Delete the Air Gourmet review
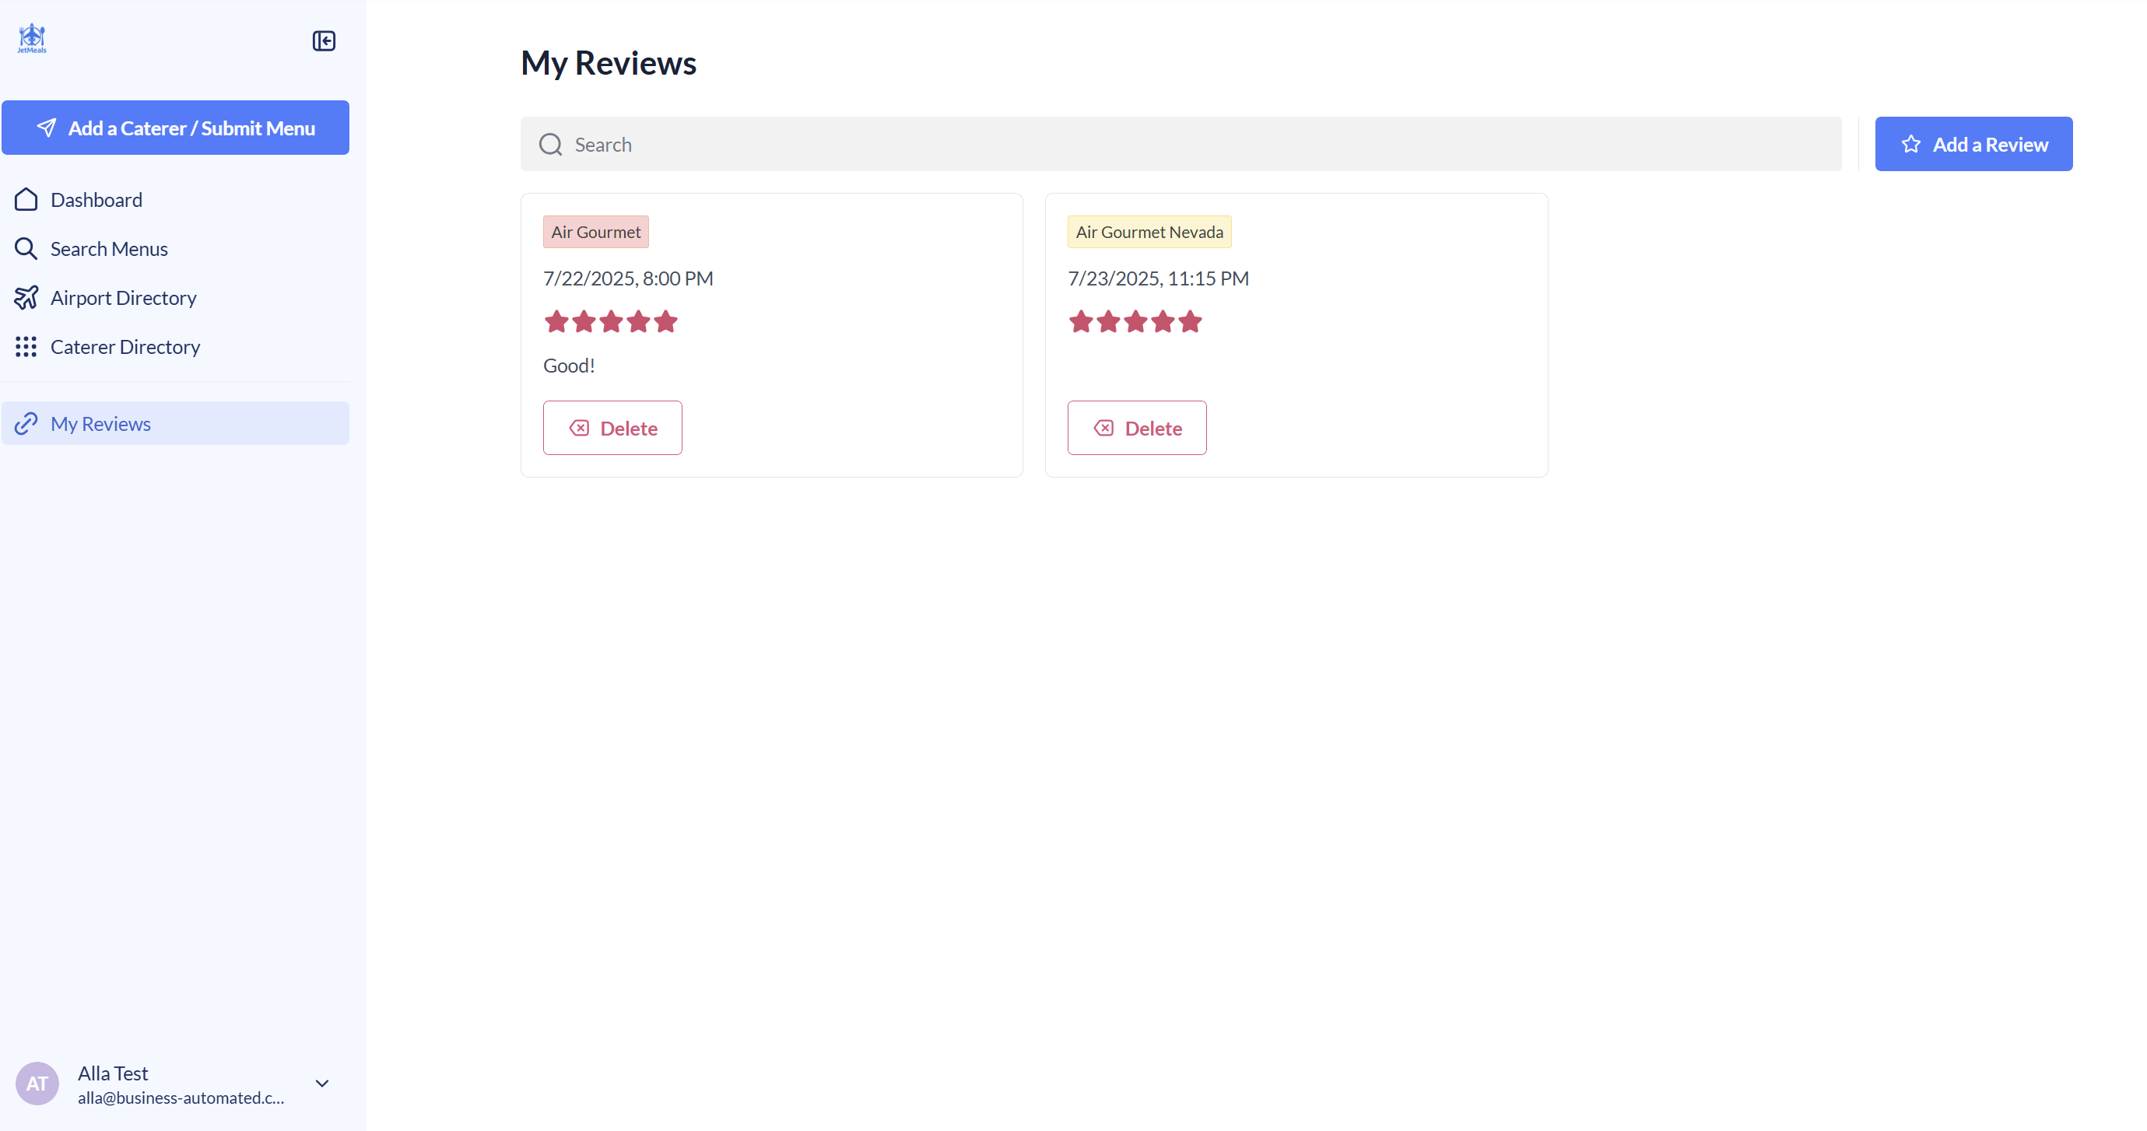The width and height of the screenshot is (2147, 1131). [x=612, y=428]
